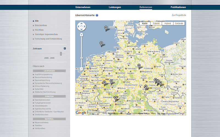Click the Zeitraum heading
Image resolution: width=220 pixels, height=137 pixels.
point(37,49)
